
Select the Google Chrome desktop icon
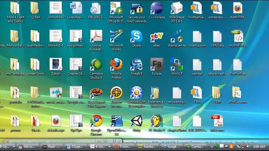click(x=96, y=121)
